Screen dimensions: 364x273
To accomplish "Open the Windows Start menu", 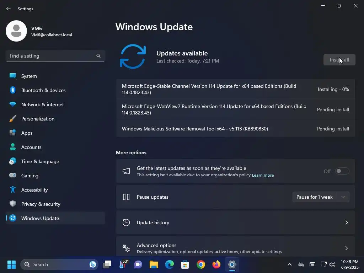I will (11, 264).
